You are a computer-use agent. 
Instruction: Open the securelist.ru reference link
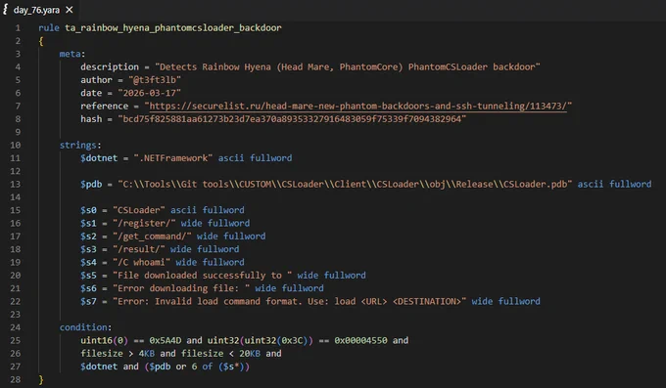[358, 106]
